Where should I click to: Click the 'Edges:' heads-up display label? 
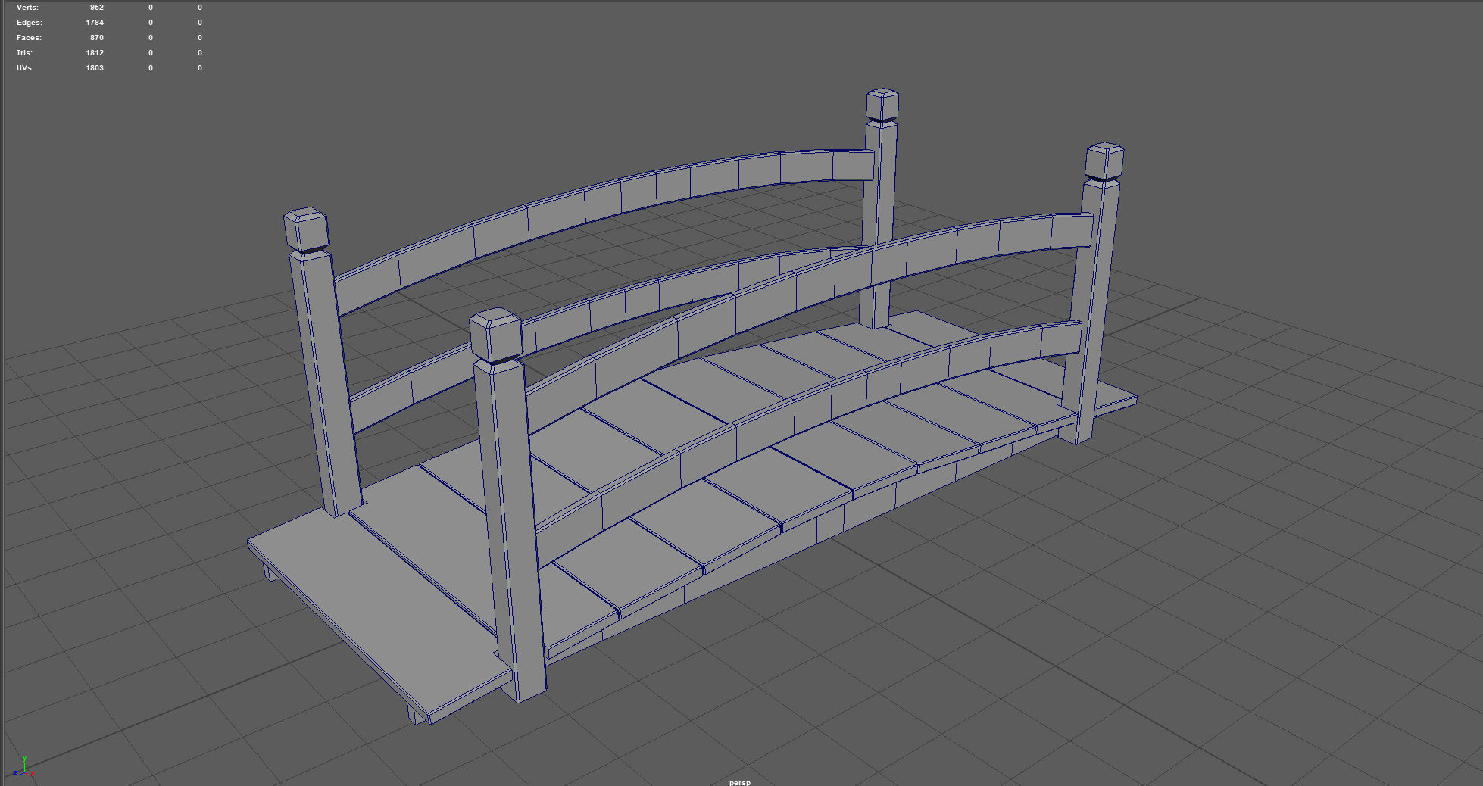tap(30, 23)
